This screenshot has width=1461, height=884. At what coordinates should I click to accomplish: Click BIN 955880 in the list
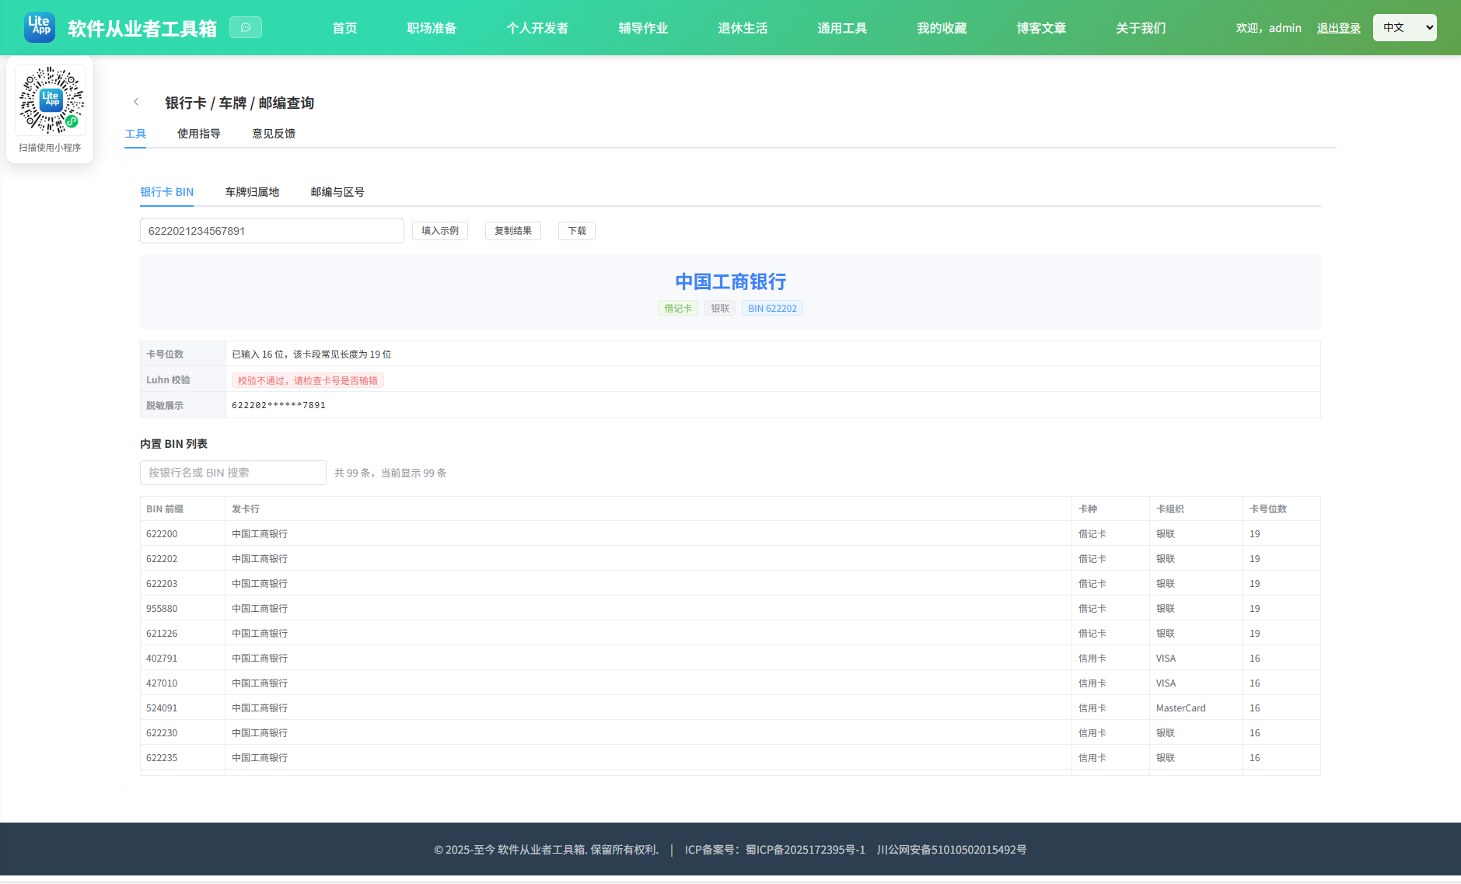pyautogui.click(x=162, y=609)
